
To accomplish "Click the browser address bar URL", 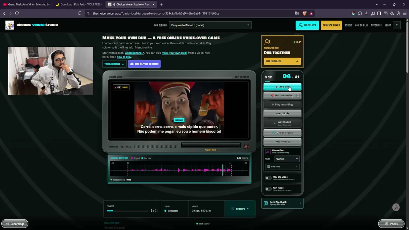I will point(156,13).
